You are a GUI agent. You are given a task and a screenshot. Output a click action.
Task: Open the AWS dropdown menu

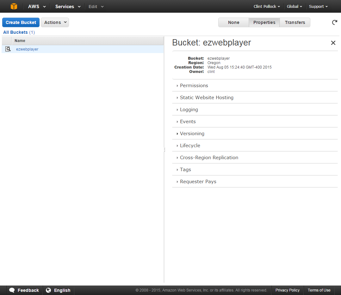(x=37, y=7)
